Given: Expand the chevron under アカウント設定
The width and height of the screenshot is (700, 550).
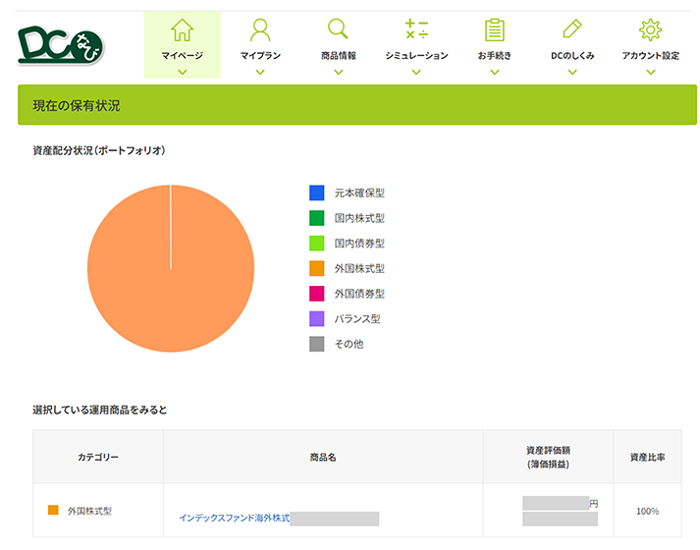Looking at the screenshot, I should click(x=651, y=72).
